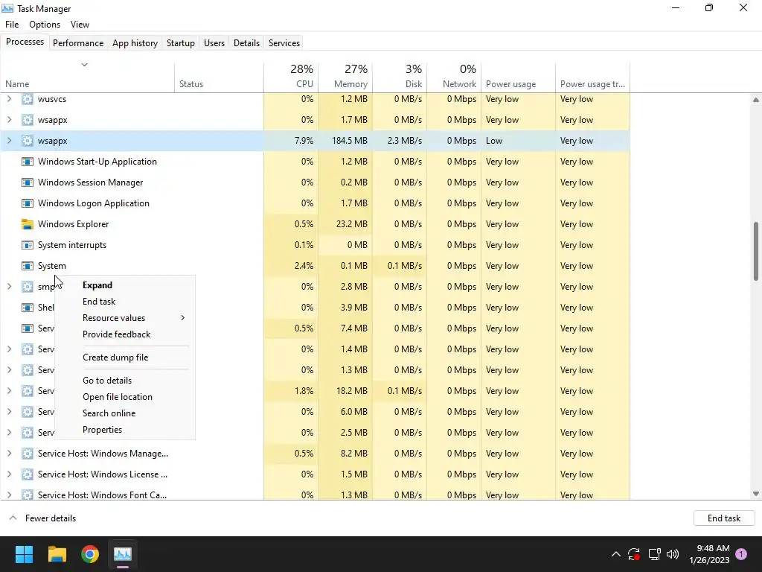Choose Expand in the context menu
762x572 pixels.
tap(125, 285)
